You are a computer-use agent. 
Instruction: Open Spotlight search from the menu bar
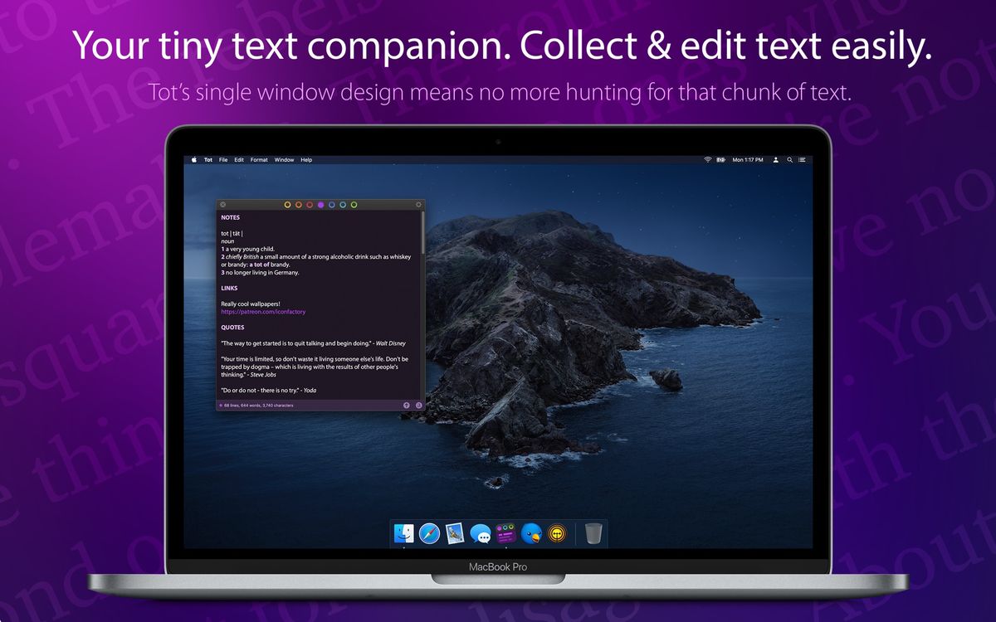coord(790,159)
